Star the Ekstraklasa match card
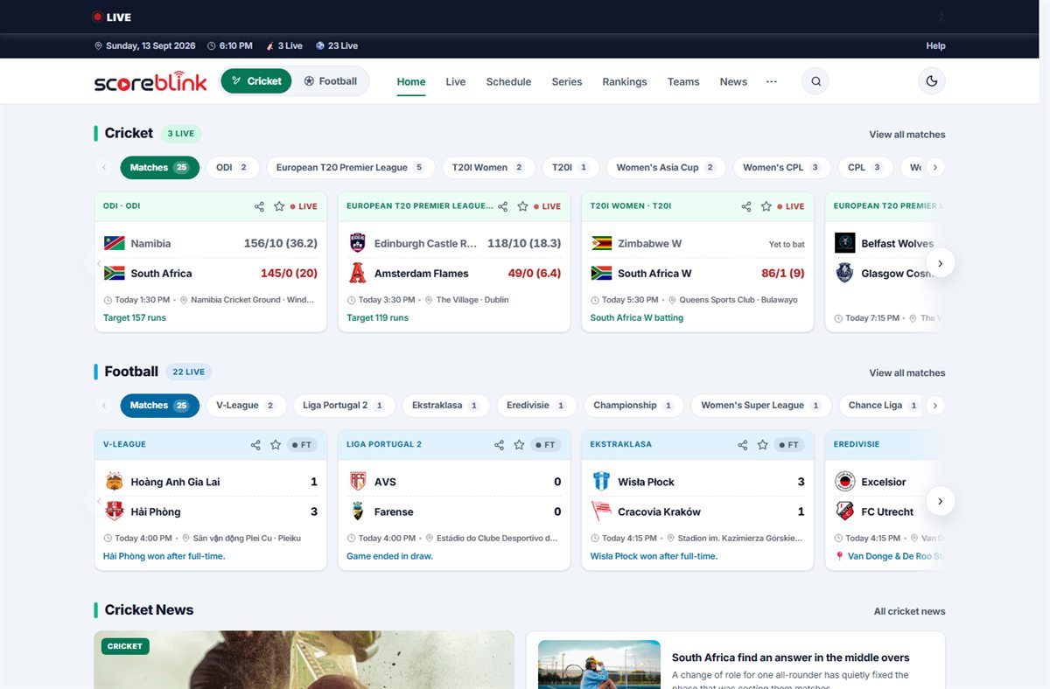Viewport: 1050px width, 689px height. (x=762, y=445)
